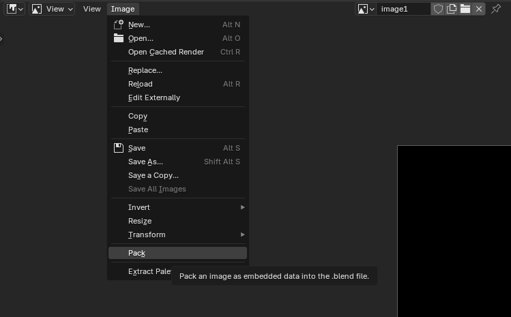Click the New image icon

(x=119, y=25)
